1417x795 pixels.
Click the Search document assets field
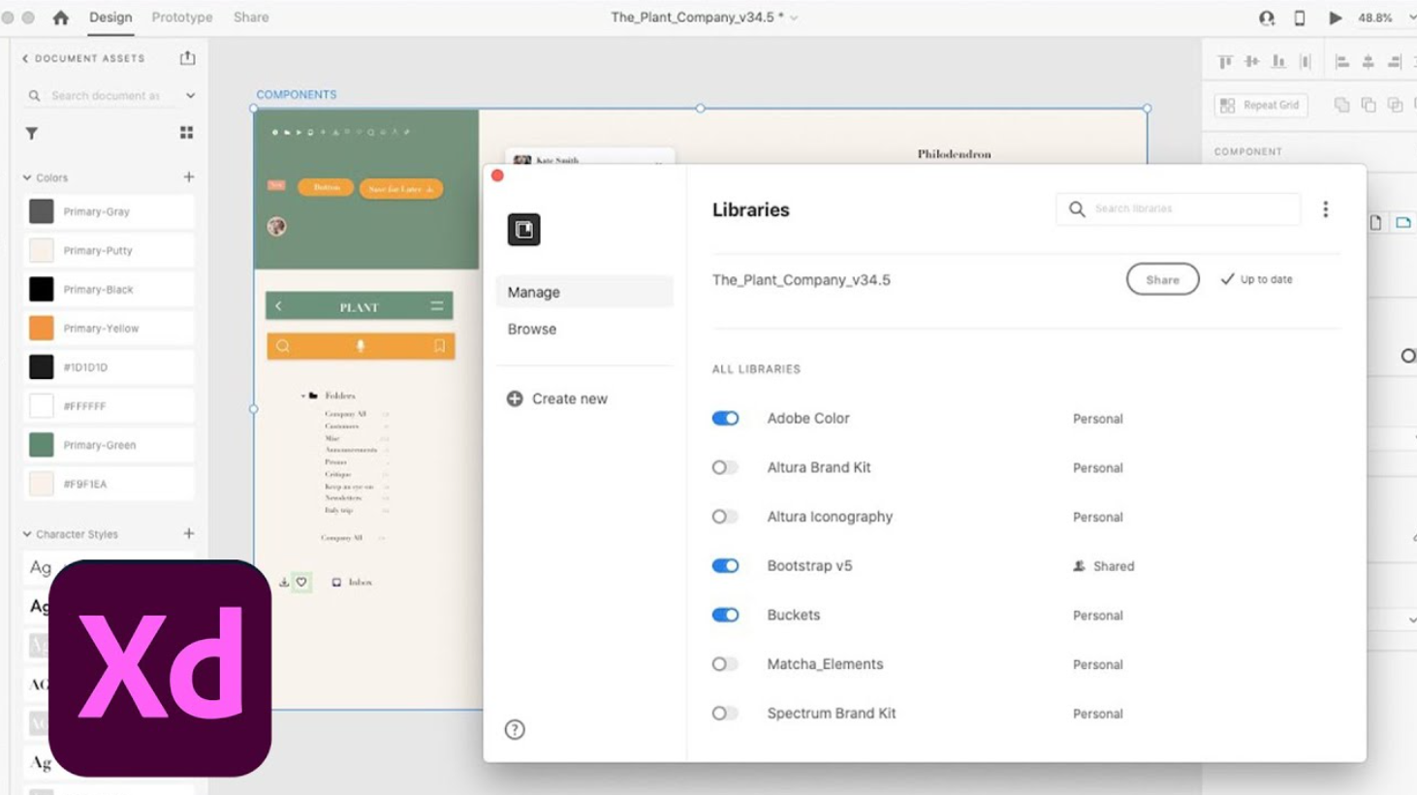[107, 96]
